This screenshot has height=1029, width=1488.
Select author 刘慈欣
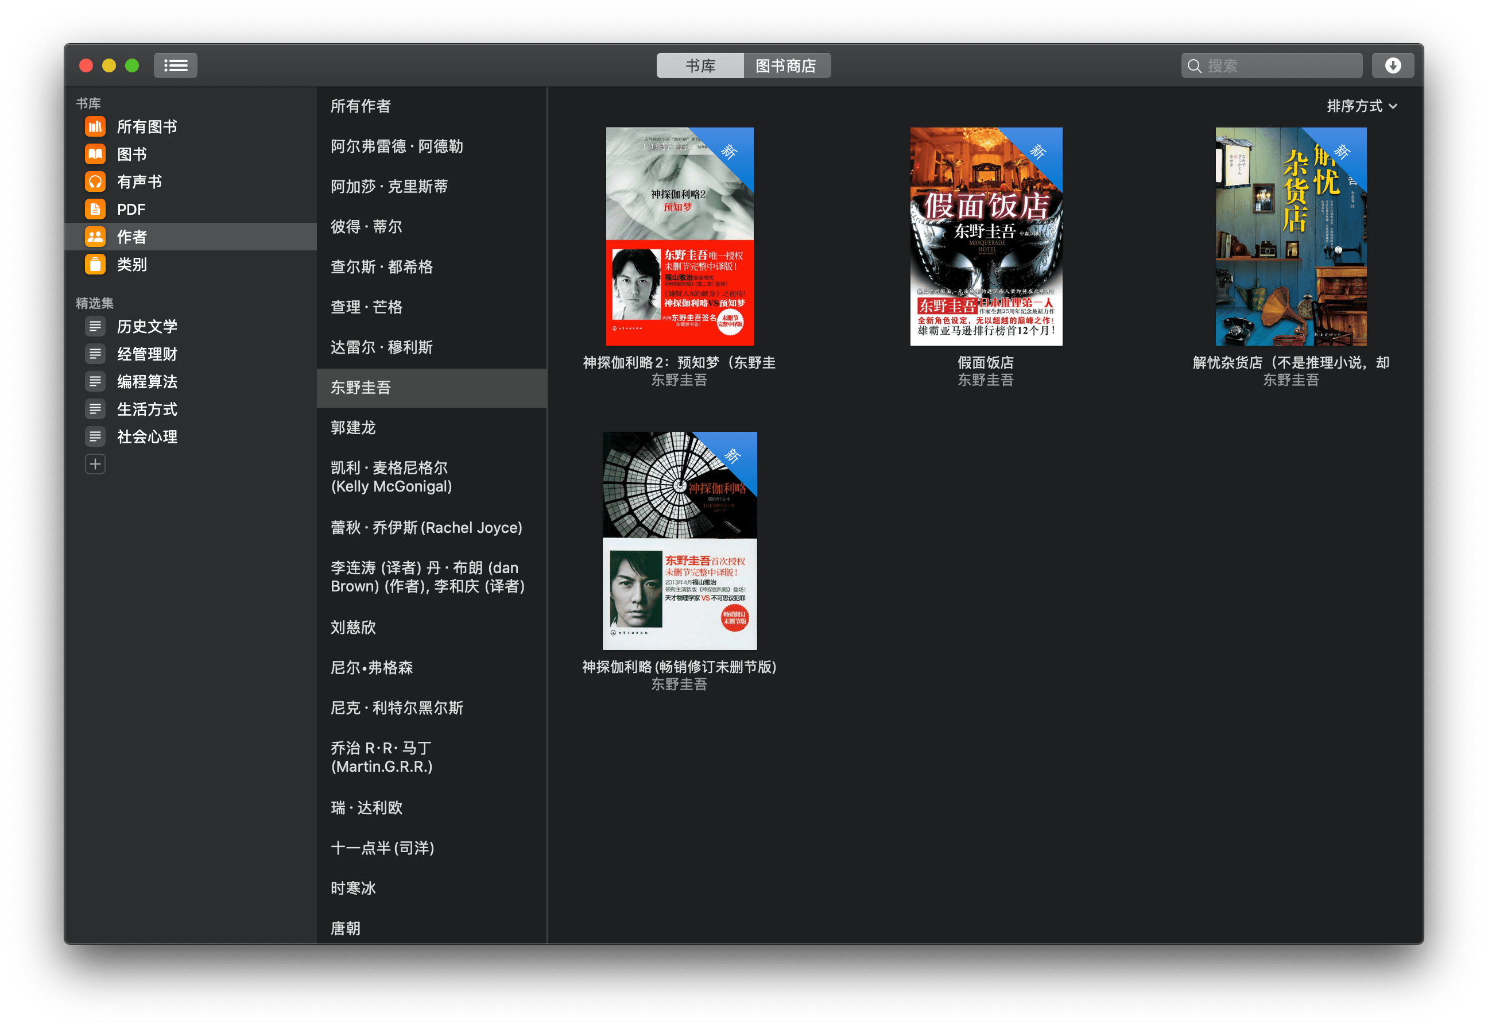(x=432, y=628)
